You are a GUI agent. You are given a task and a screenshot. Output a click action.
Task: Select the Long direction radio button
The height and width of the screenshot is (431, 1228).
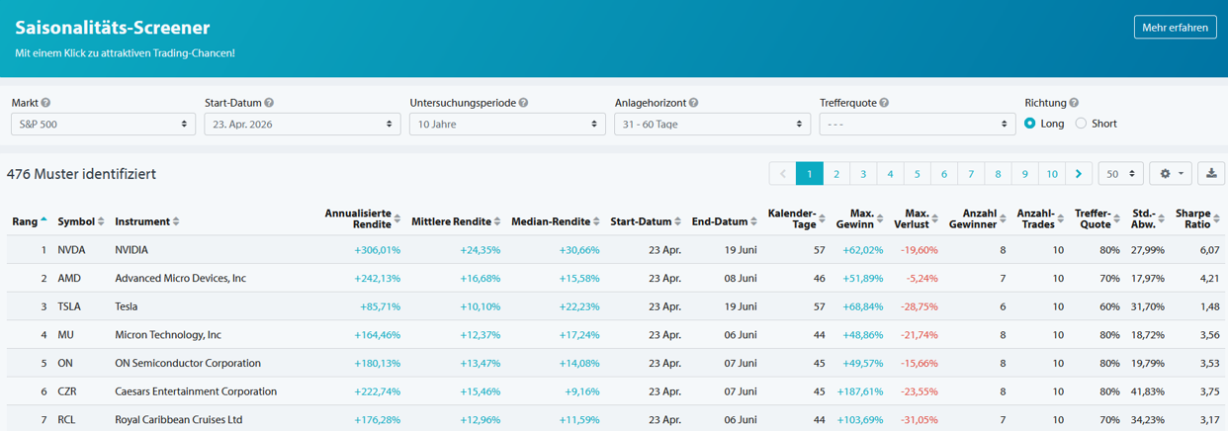pos(1030,124)
